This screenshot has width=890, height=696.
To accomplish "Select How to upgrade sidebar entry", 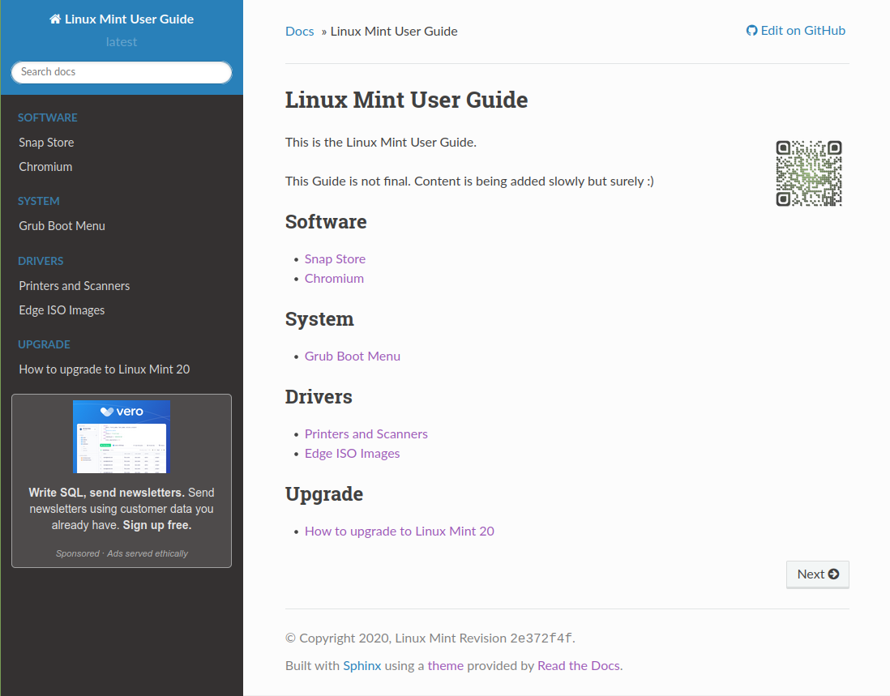I will point(104,369).
